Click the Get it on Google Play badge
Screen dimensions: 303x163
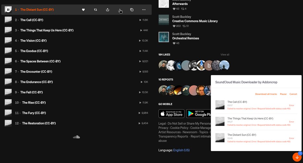(x=199, y=114)
